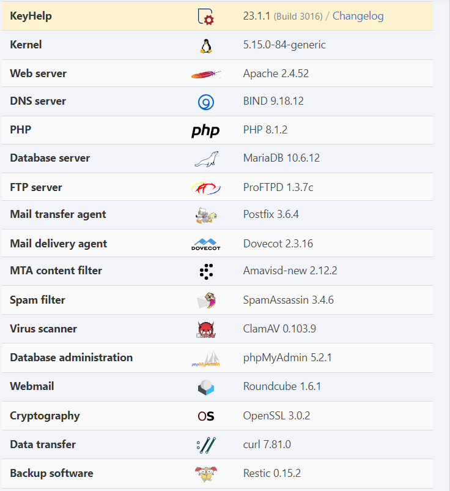Click the SpamAssassin icon
This screenshot has height=491, width=450.
click(x=206, y=300)
